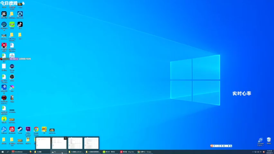Screen dimensions: 274x154
Task: Open the taskbar clock and date
Action: click(x=269, y=152)
